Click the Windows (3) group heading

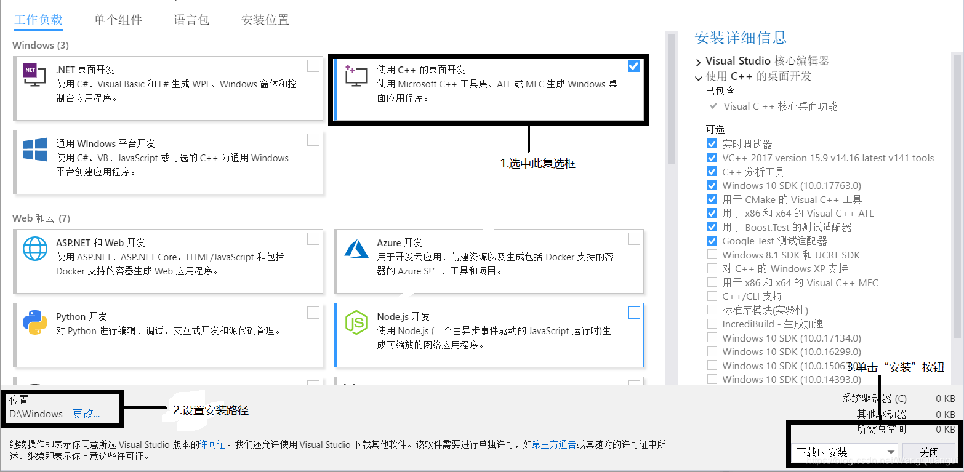(41, 46)
